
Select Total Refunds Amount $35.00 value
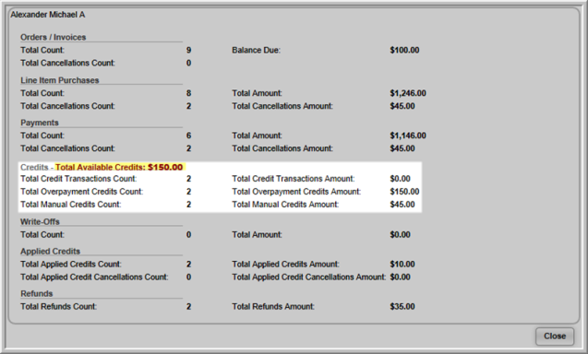click(402, 306)
